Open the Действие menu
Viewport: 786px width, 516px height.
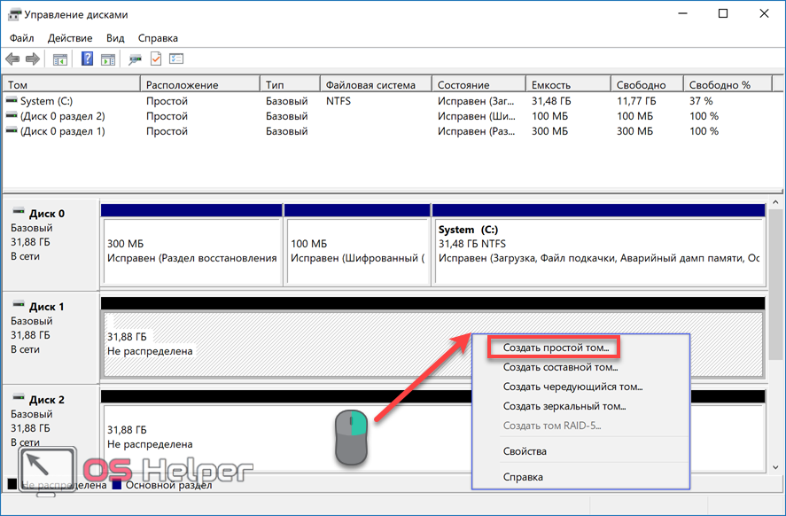pyautogui.click(x=70, y=38)
